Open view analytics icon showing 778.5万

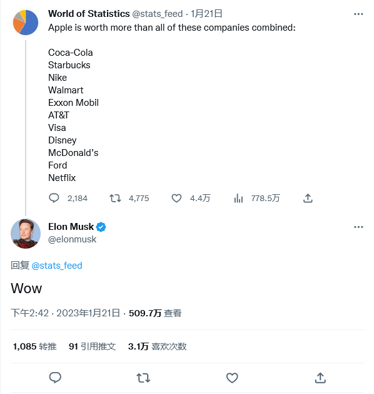pos(238,199)
